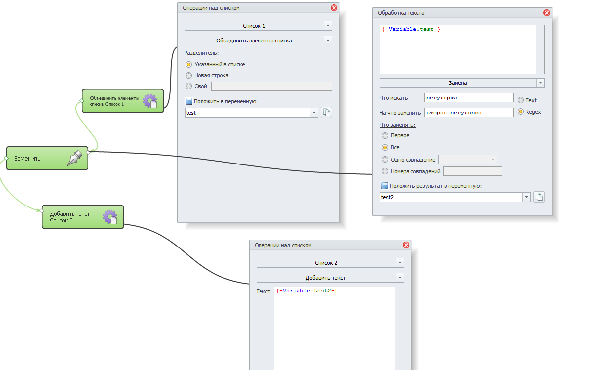Expand the test variable combo box
The image size is (595, 370).
click(x=314, y=113)
